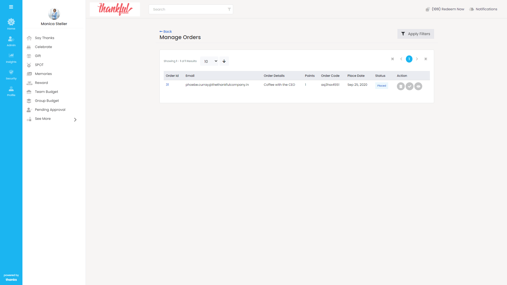
Task: Approve the order with checkmark icon
Action: click(409, 86)
